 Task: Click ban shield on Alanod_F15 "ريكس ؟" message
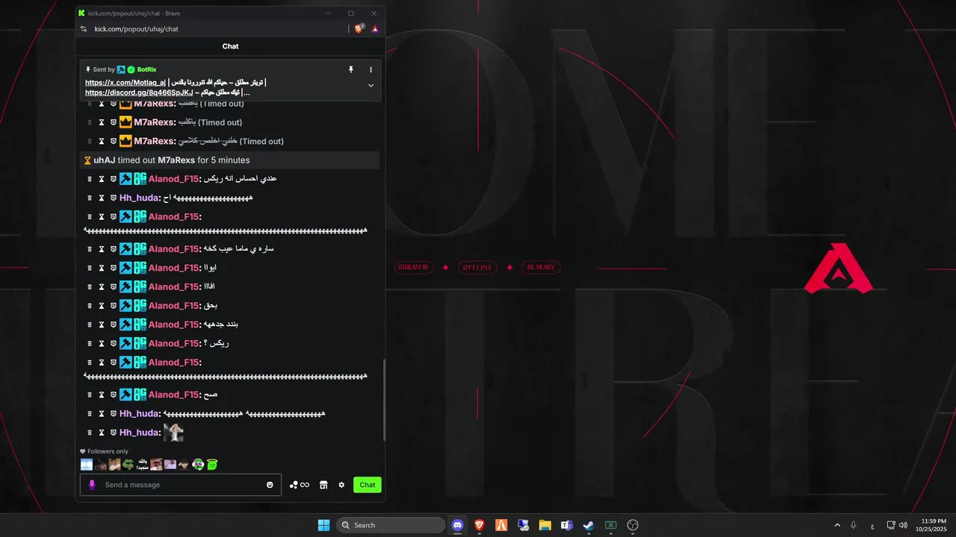pos(114,343)
